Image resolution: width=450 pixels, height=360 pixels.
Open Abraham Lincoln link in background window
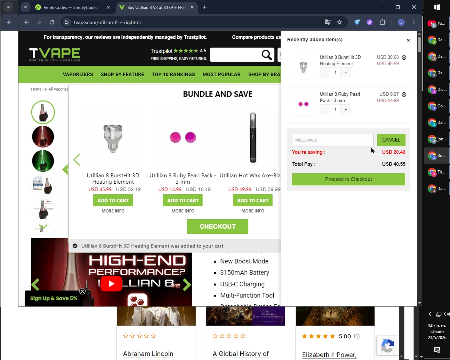click(148, 354)
